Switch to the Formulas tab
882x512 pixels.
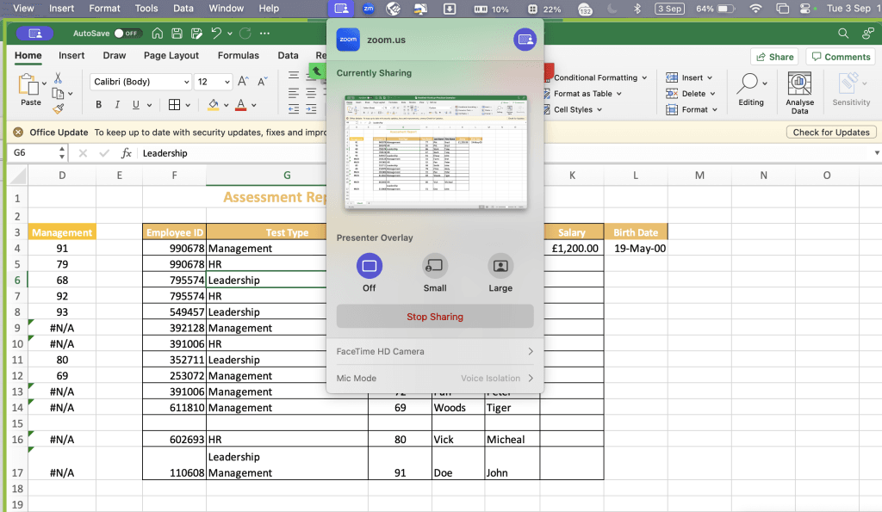coord(239,55)
